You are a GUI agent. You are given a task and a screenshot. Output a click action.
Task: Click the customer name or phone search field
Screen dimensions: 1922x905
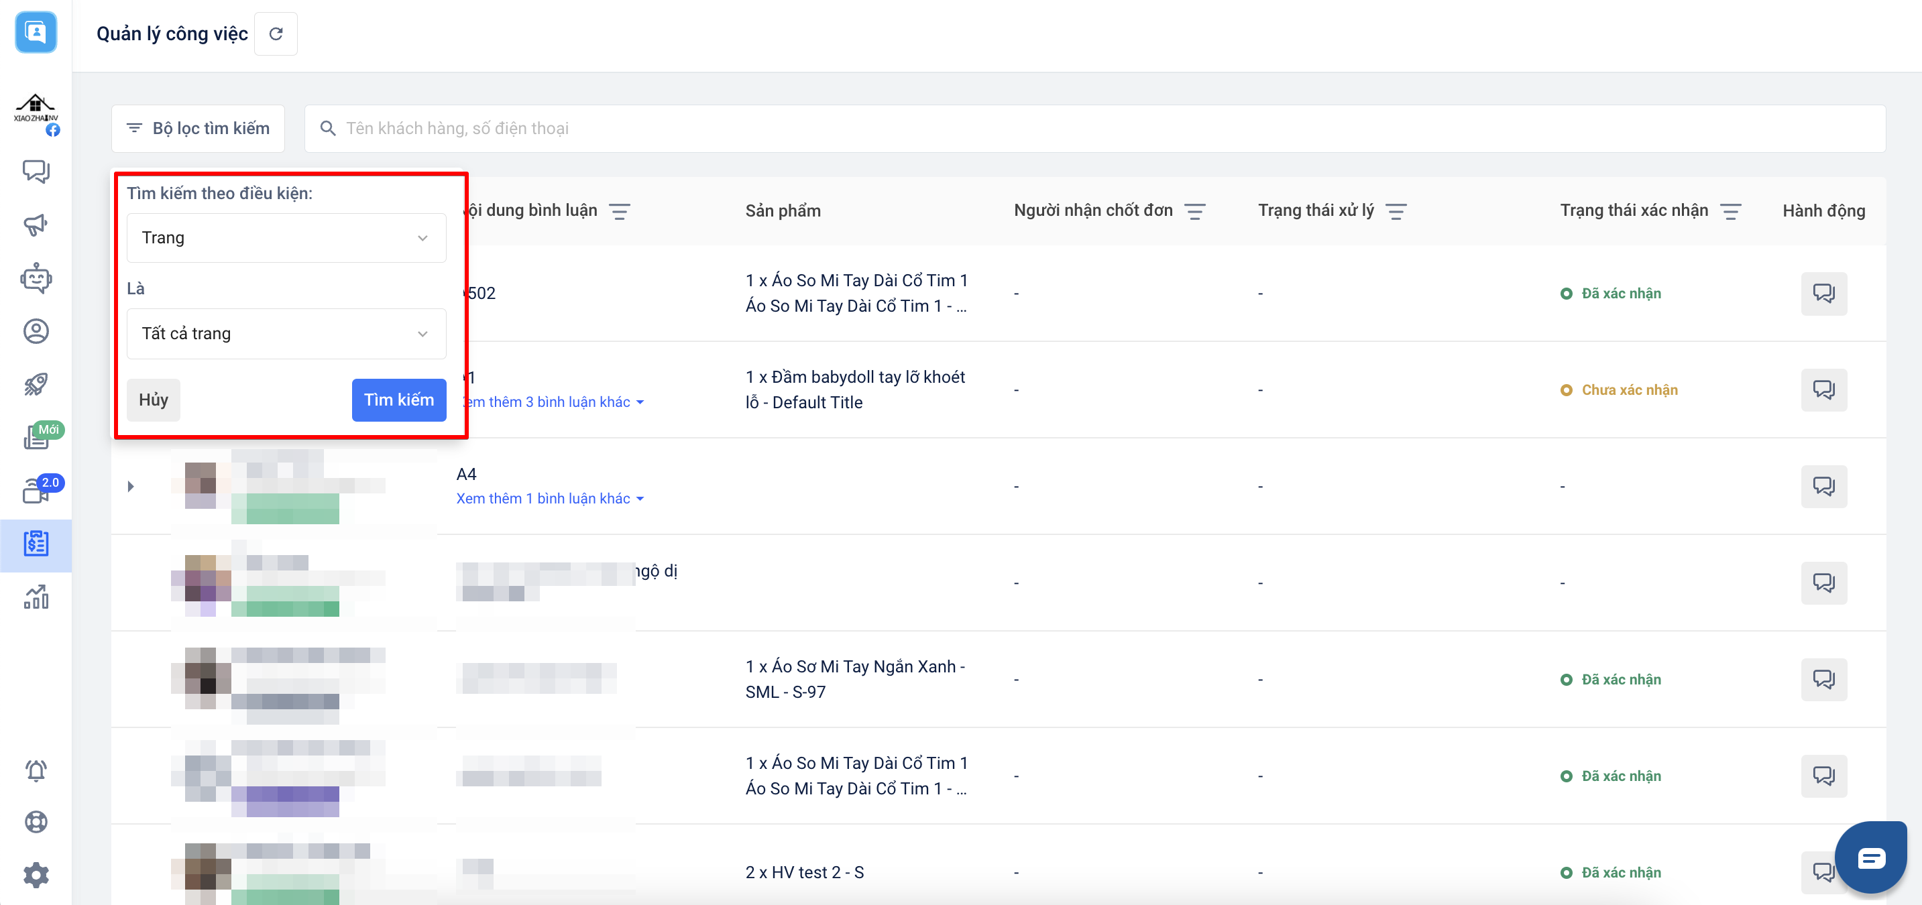coord(1105,128)
